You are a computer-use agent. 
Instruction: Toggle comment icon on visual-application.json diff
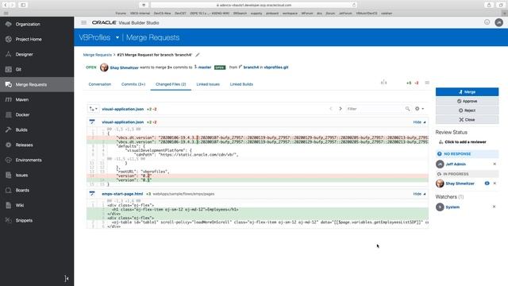coord(92,122)
